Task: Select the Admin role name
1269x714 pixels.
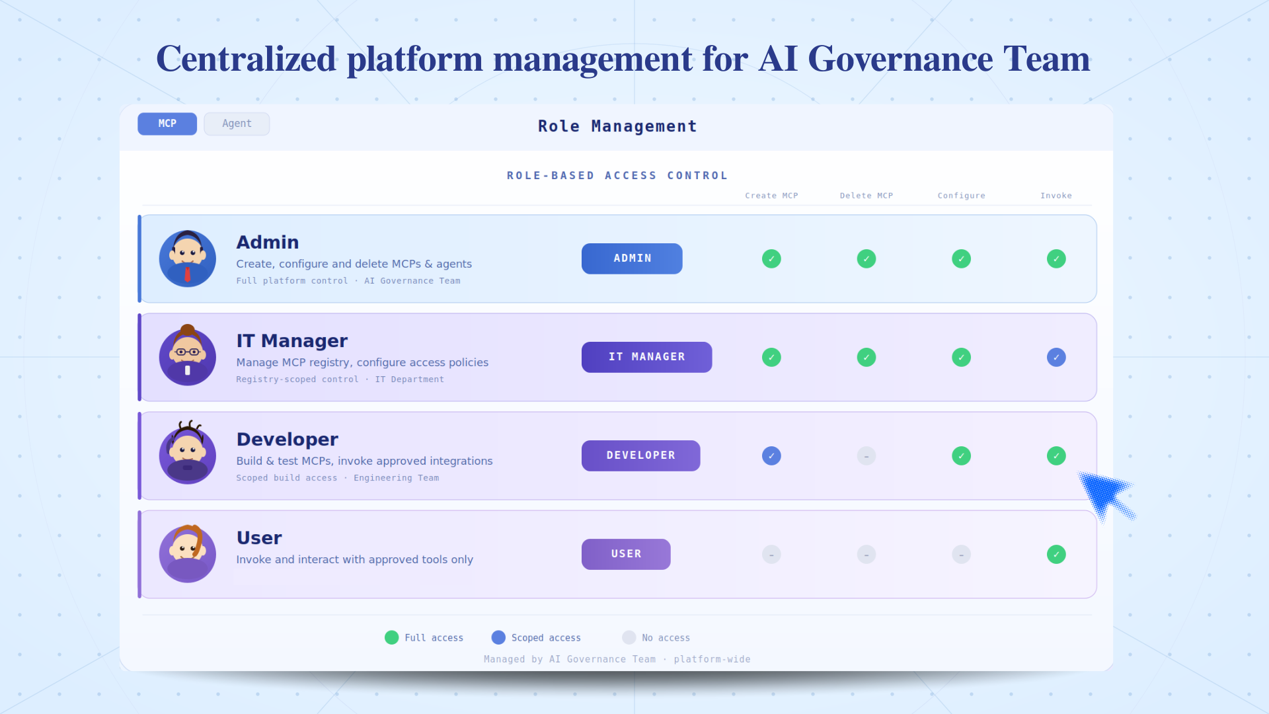Action: pos(268,242)
